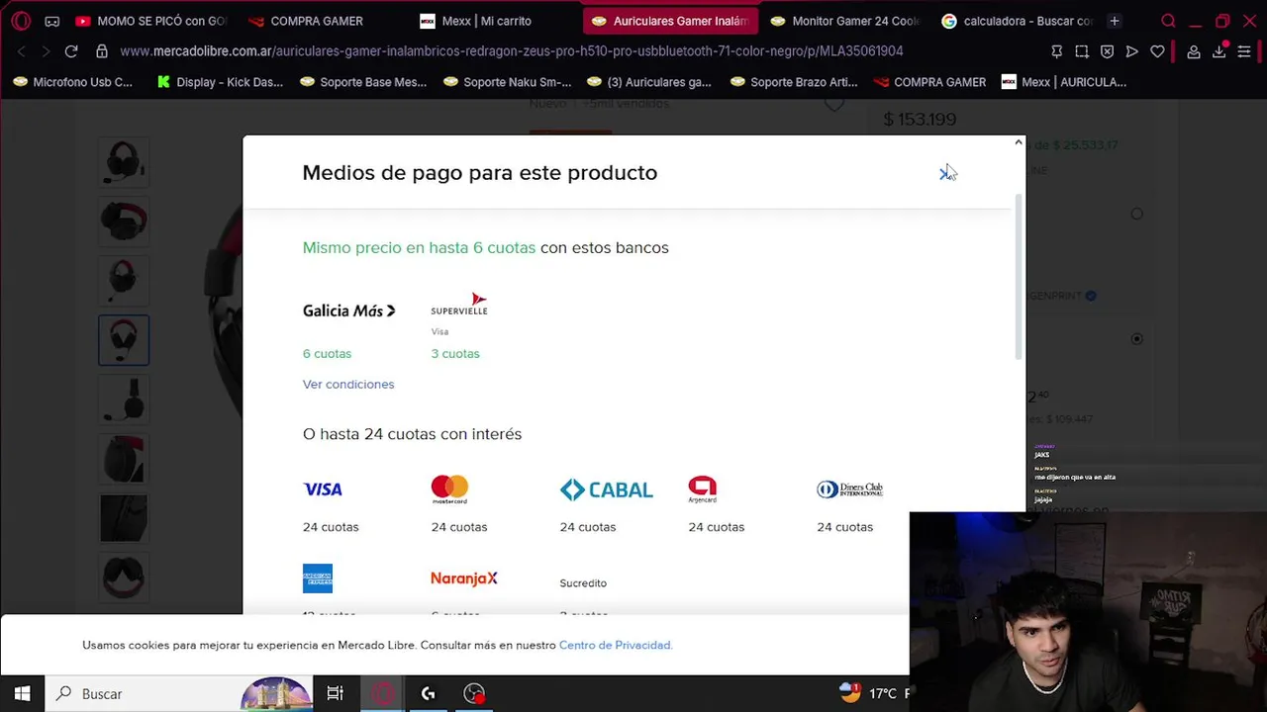Open (3) Auriculares ga bookmark

(x=649, y=82)
